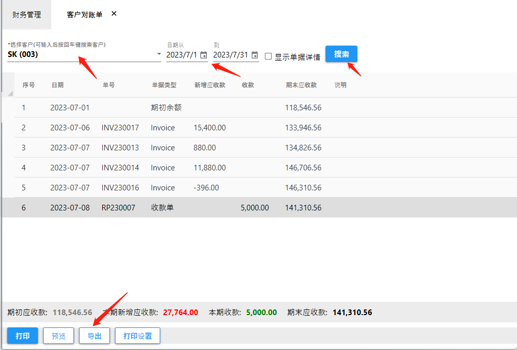The image size is (517, 350).
Task: Enable the 显示单据详情 checkbox
Action: [x=268, y=56]
